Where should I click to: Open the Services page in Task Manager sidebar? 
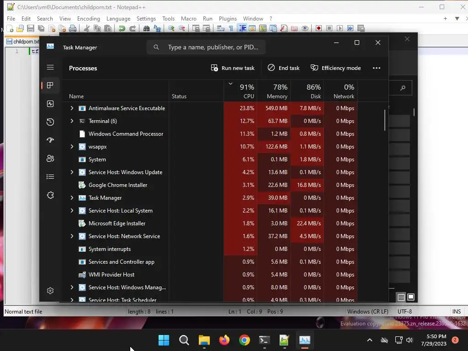(x=50, y=195)
